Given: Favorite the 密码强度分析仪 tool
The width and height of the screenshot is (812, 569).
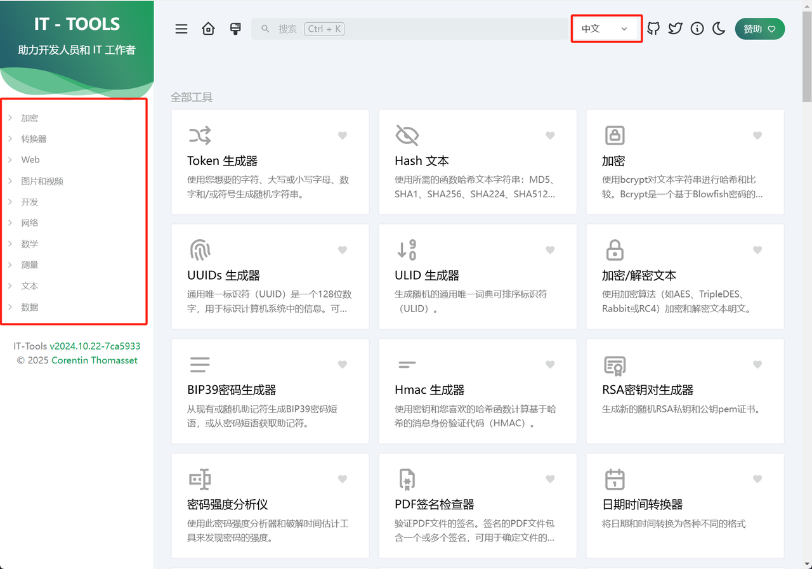Looking at the screenshot, I should 343,479.
